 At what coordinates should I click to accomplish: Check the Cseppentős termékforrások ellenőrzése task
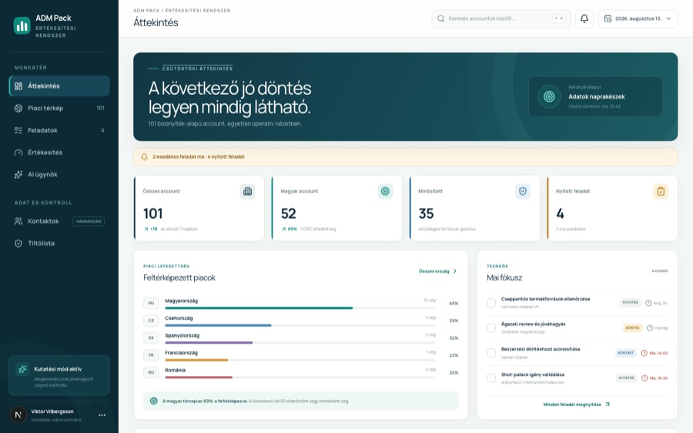491,303
